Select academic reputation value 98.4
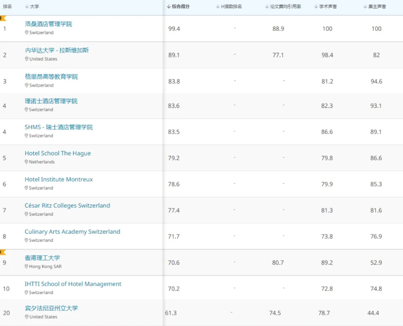 point(327,55)
